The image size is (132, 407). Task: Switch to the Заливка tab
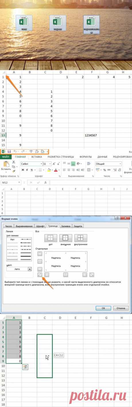click(66, 226)
